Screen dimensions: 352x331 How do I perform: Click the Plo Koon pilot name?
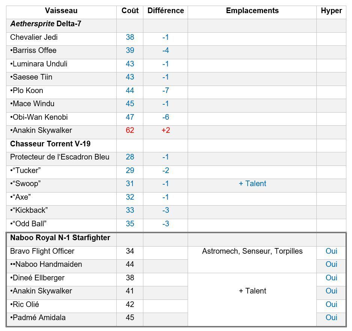coord(27,90)
